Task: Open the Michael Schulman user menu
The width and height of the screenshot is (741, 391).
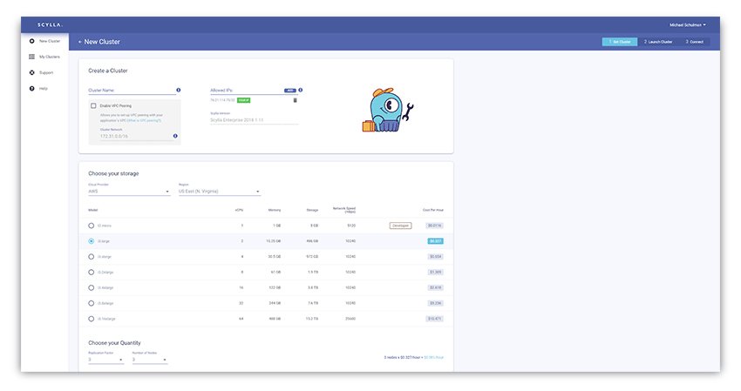Action: click(688, 24)
